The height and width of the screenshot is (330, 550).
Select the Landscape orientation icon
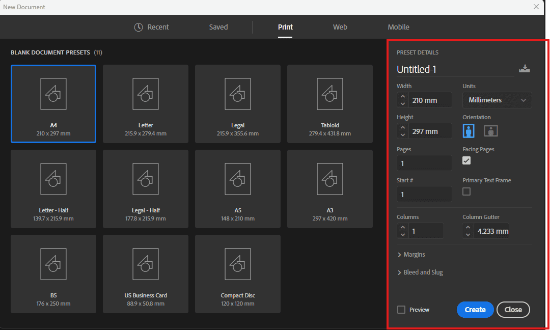click(x=490, y=131)
